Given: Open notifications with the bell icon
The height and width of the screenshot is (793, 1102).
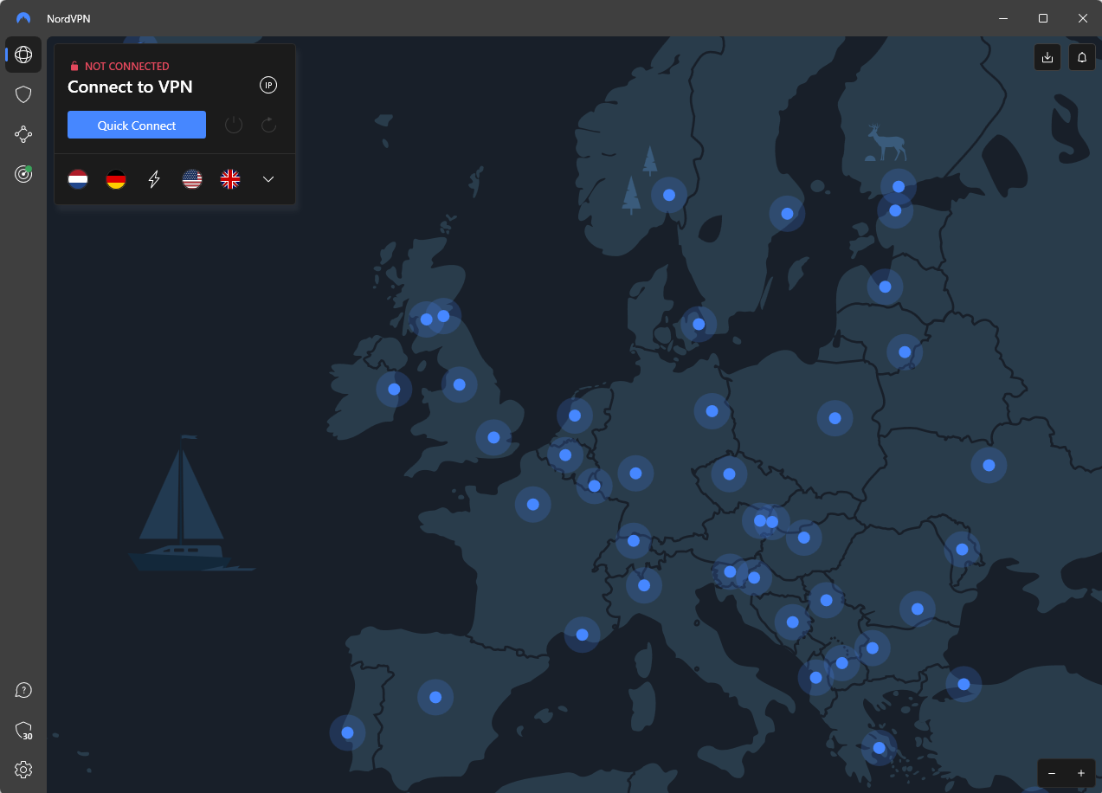Looking at the screenshot, I should click(1081, 57).
